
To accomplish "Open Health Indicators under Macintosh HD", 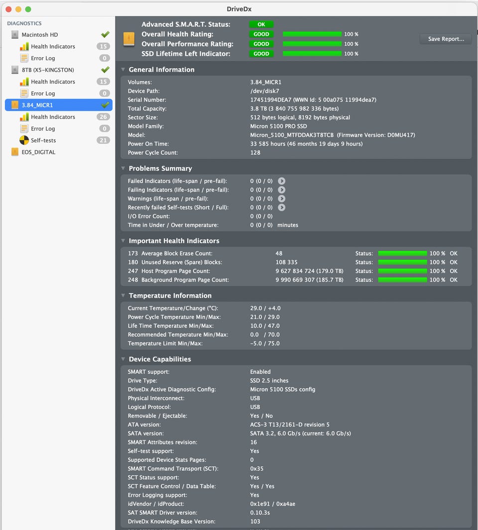I will [x=53, y=46].
